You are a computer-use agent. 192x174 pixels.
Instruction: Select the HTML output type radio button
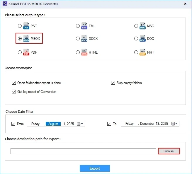(x=78, y=52)
